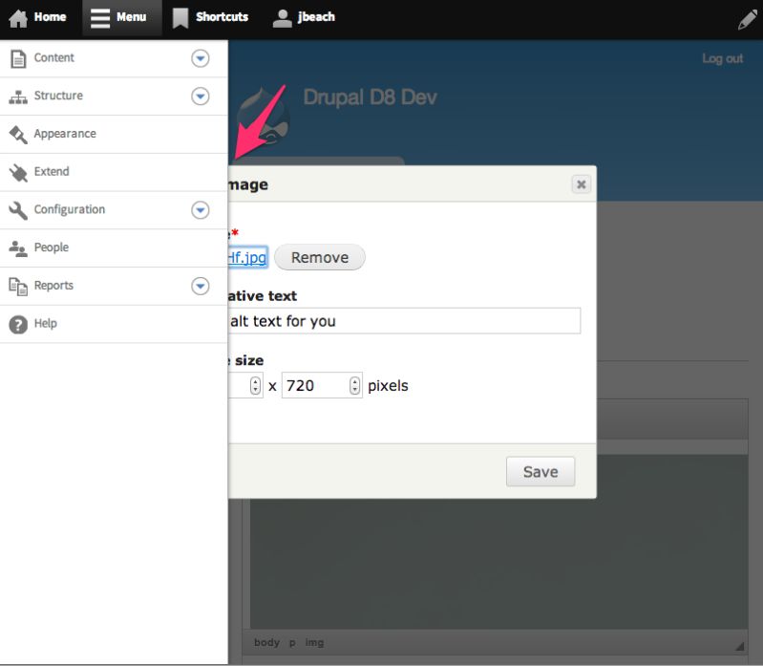The height and width of the screenshot is (666, 763).
Task: Click the Content document icon
Action: tap(18, 58)
